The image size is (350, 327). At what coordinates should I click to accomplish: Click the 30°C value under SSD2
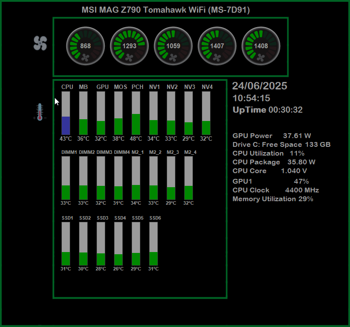click(83, 269)
